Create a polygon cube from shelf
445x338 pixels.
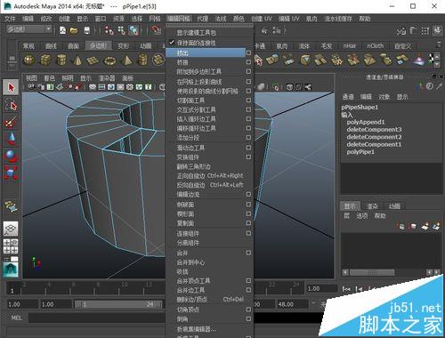[45, 60]
